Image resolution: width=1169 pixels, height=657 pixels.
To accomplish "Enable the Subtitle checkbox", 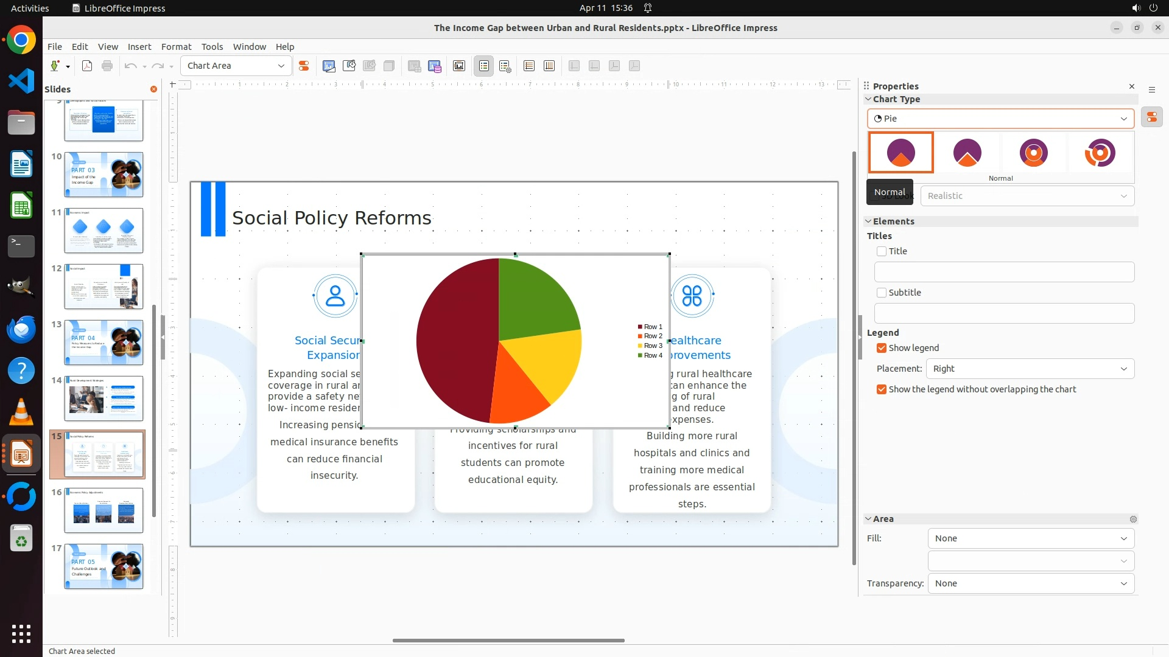I will pyautogui.click(x=882, y=293).
